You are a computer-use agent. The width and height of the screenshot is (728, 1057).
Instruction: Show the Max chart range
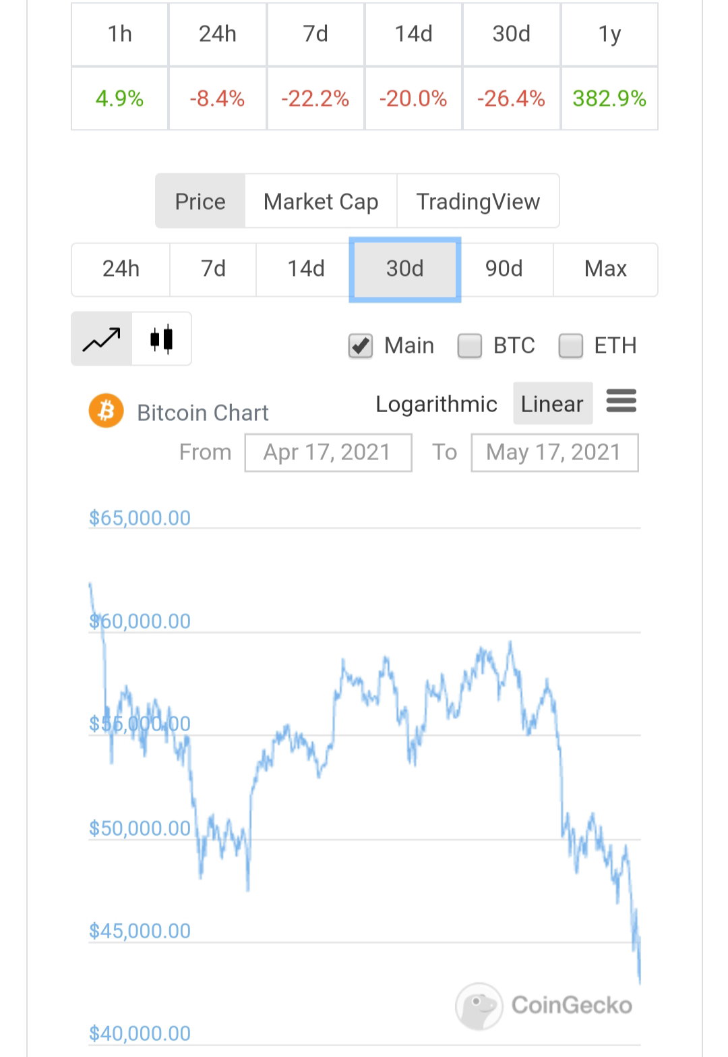pyautogui.click(x=605, y=269)
